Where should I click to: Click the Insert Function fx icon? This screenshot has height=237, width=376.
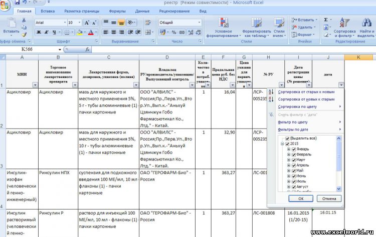(87, 49)
